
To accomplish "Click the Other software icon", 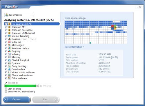I will 9,78.
